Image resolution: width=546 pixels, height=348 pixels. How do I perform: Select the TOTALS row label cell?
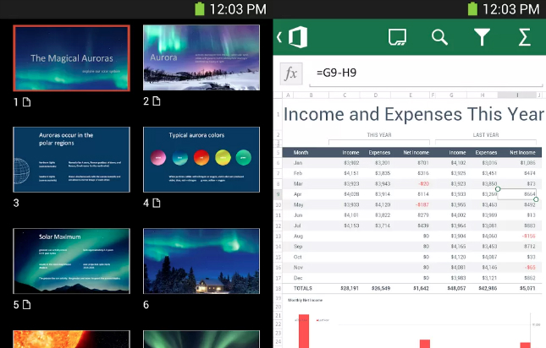(304, 287)
